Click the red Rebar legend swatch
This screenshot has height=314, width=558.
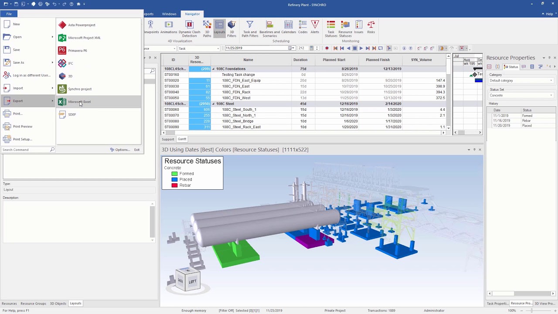point(174,185)
